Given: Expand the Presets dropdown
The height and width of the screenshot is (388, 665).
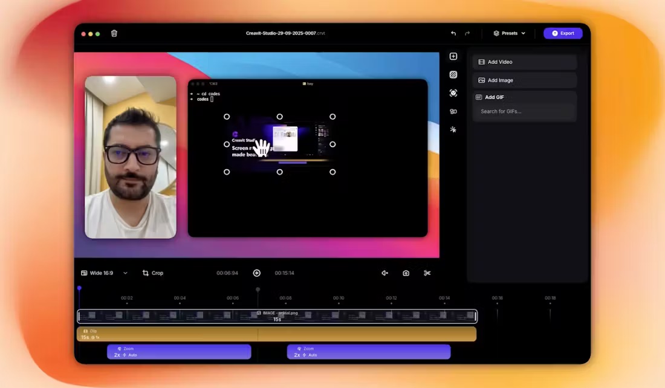Looking at the screenshot, I should [x=509, y=33].
